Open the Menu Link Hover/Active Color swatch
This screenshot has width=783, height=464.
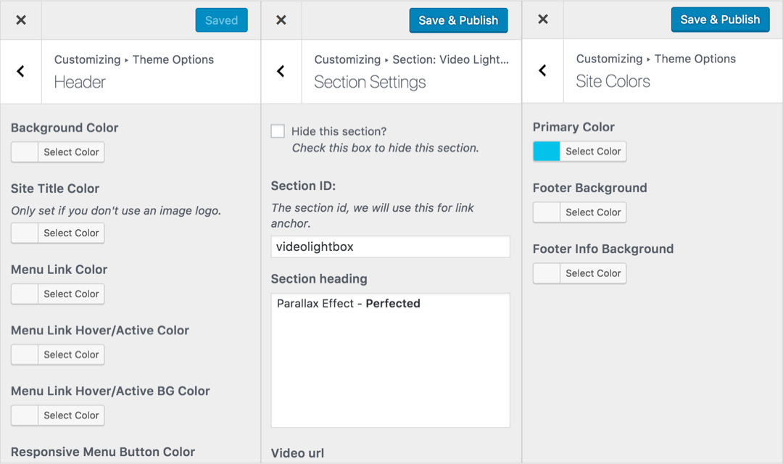(25, 355)
